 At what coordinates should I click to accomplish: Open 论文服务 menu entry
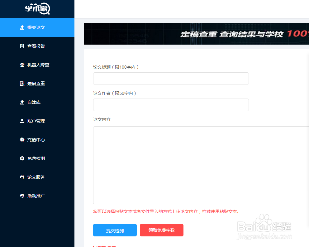pyautogui.click(x=37, y=177)
